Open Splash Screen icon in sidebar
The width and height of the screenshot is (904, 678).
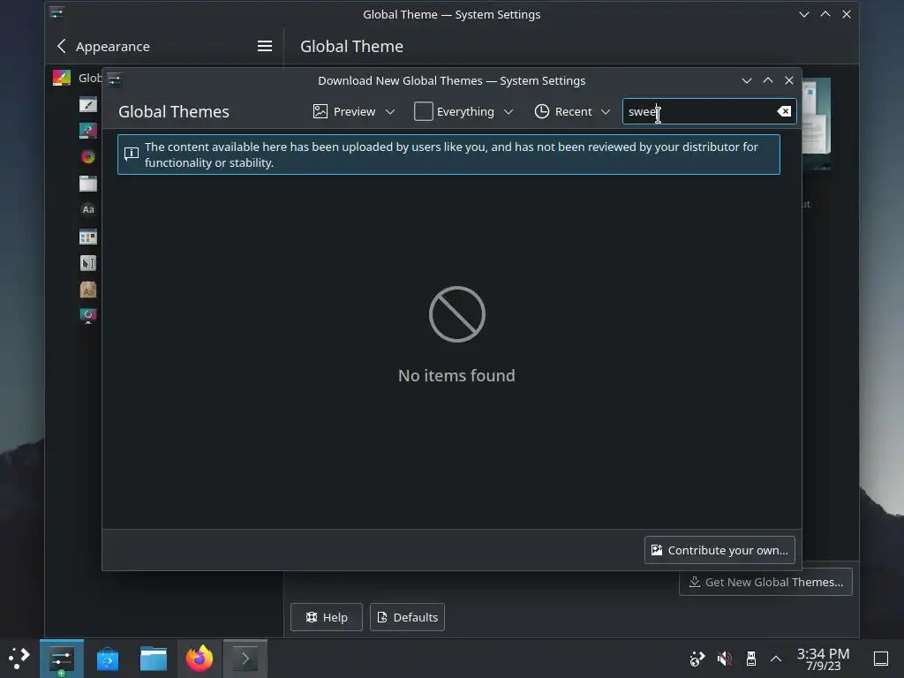pyautogui.click(x=87, y=315)
